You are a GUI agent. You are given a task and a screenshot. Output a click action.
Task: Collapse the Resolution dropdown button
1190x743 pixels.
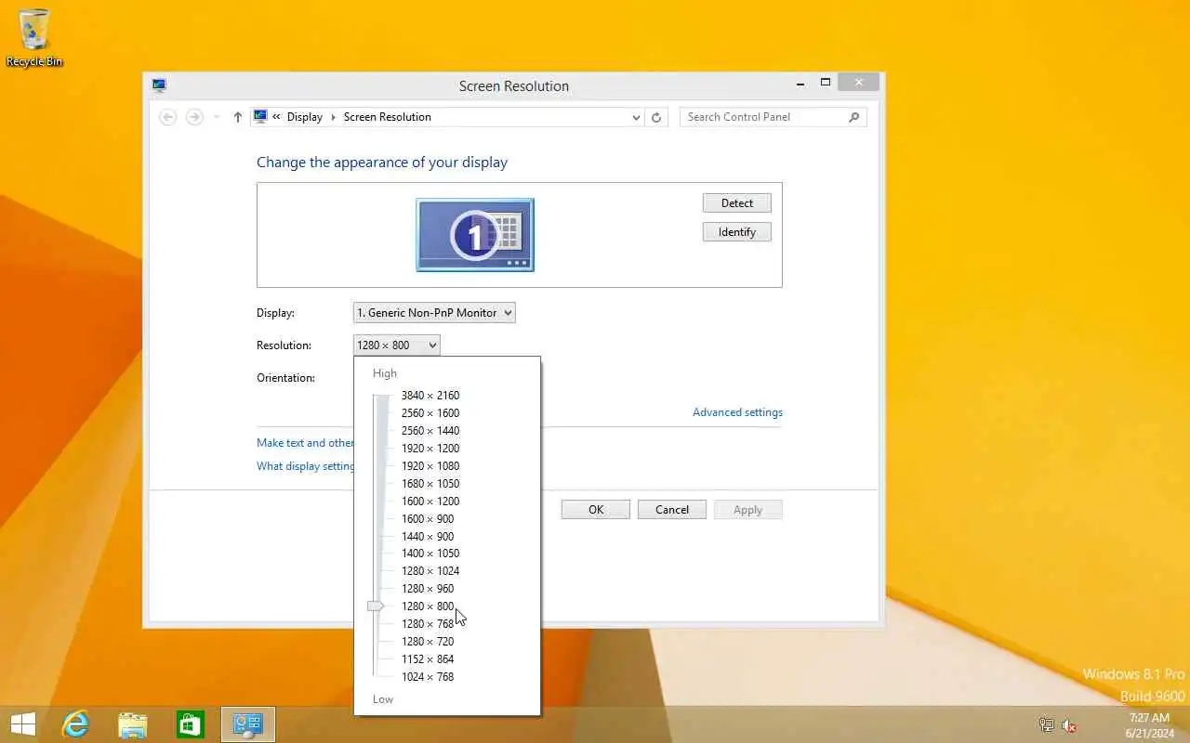(x=397, y=345)
